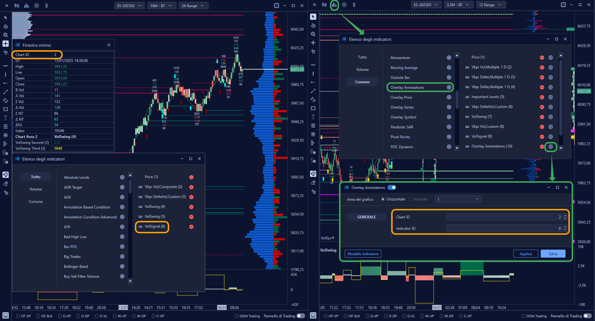Add Pivot Points indicator with plus icon

coord(449,137)
